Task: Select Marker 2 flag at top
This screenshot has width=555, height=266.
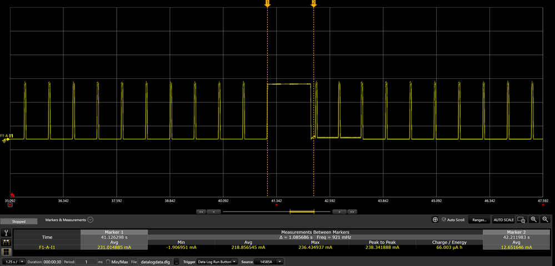Action: click(x=313, y=3)
